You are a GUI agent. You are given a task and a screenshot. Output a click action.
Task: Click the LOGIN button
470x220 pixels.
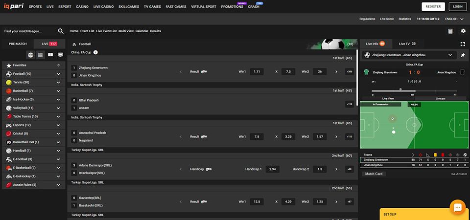458,6
